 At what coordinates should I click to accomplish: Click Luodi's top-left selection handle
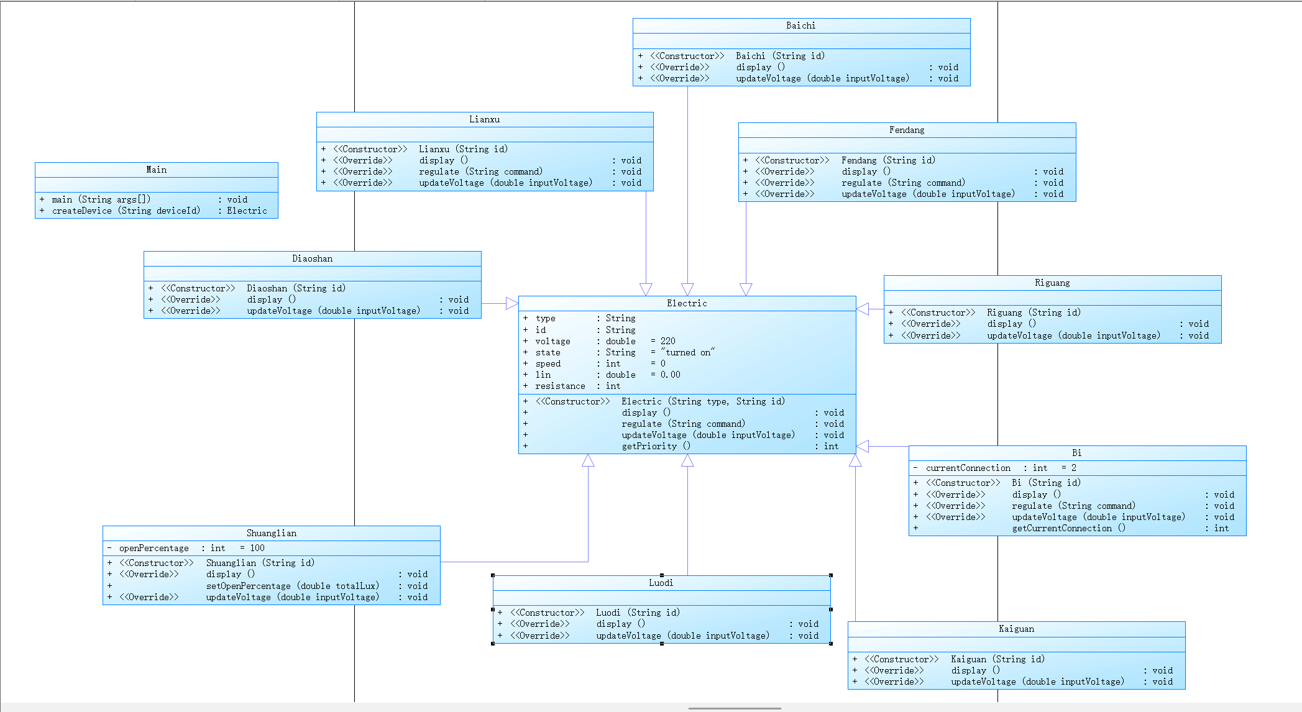tap(493, 575)
